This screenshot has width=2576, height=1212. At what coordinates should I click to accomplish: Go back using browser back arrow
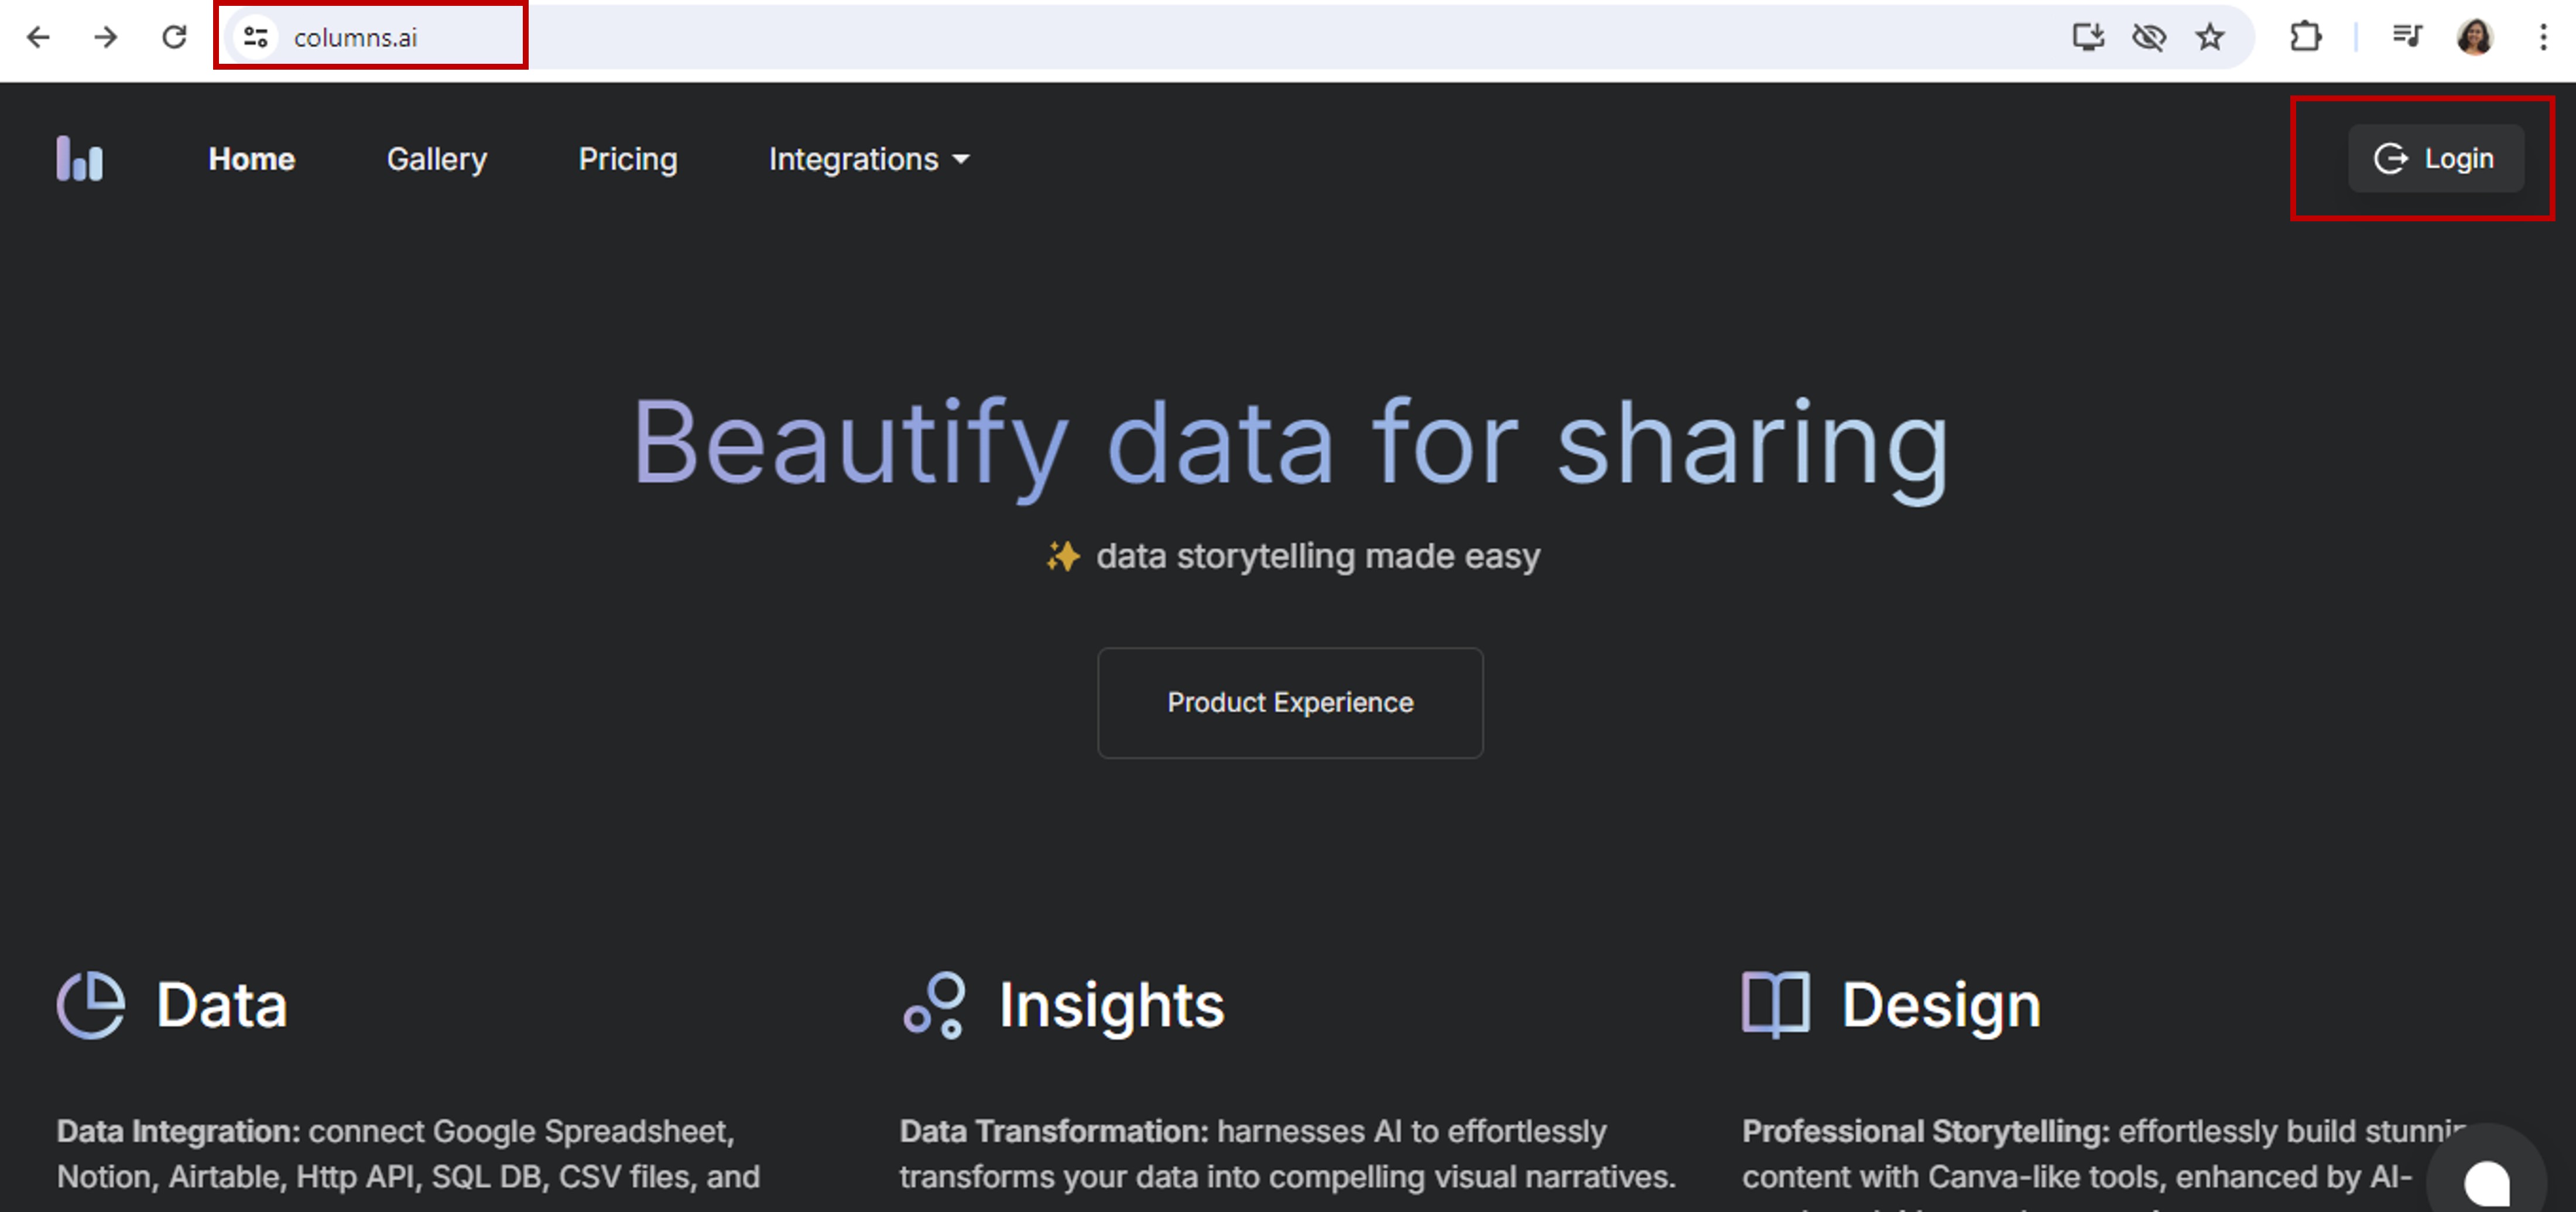[38, 37]
